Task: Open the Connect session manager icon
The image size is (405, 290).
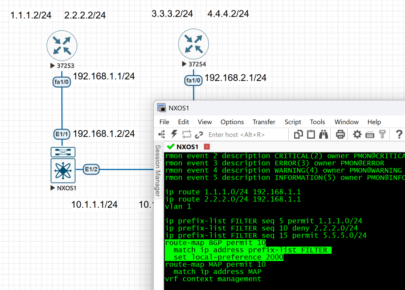Action: tap(162, 134)
